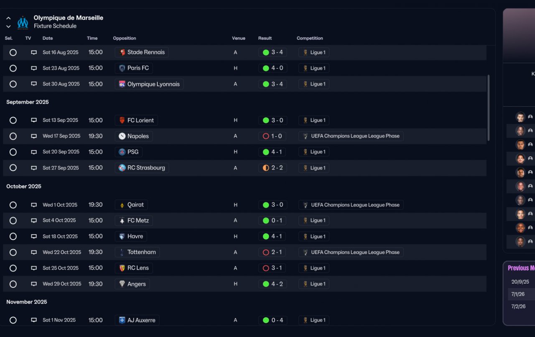Open the 2 - 2 result against RC Strasbourg
This screenshot has width=535, height=337.
(273, 168)
